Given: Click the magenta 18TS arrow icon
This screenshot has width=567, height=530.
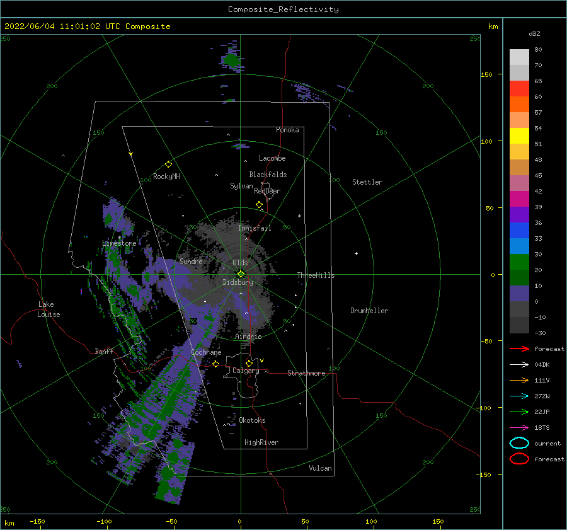Looking at the screenshot, I should point(519,428).
